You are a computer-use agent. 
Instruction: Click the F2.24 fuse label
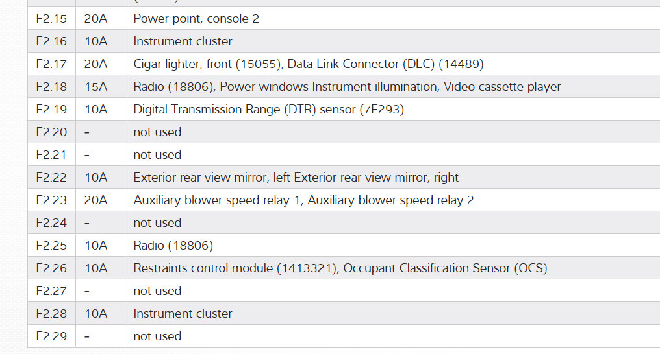point(51,223)
